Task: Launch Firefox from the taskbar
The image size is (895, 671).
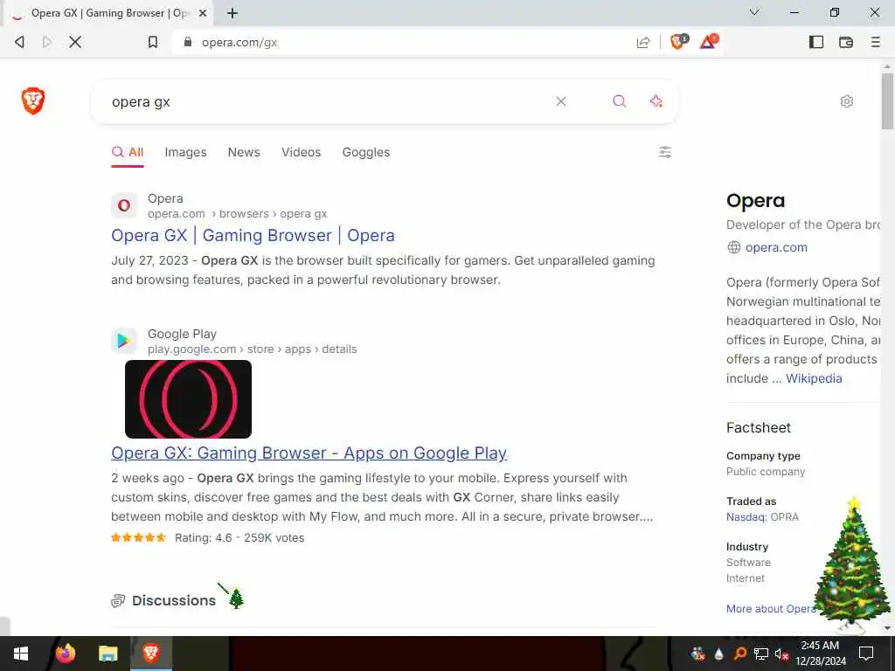Action: [66, 654]
